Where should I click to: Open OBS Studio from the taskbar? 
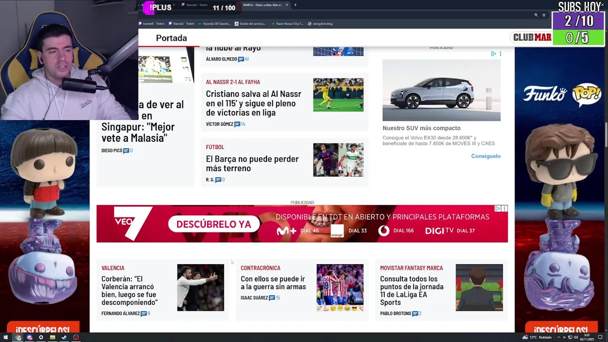click(76, 337)
